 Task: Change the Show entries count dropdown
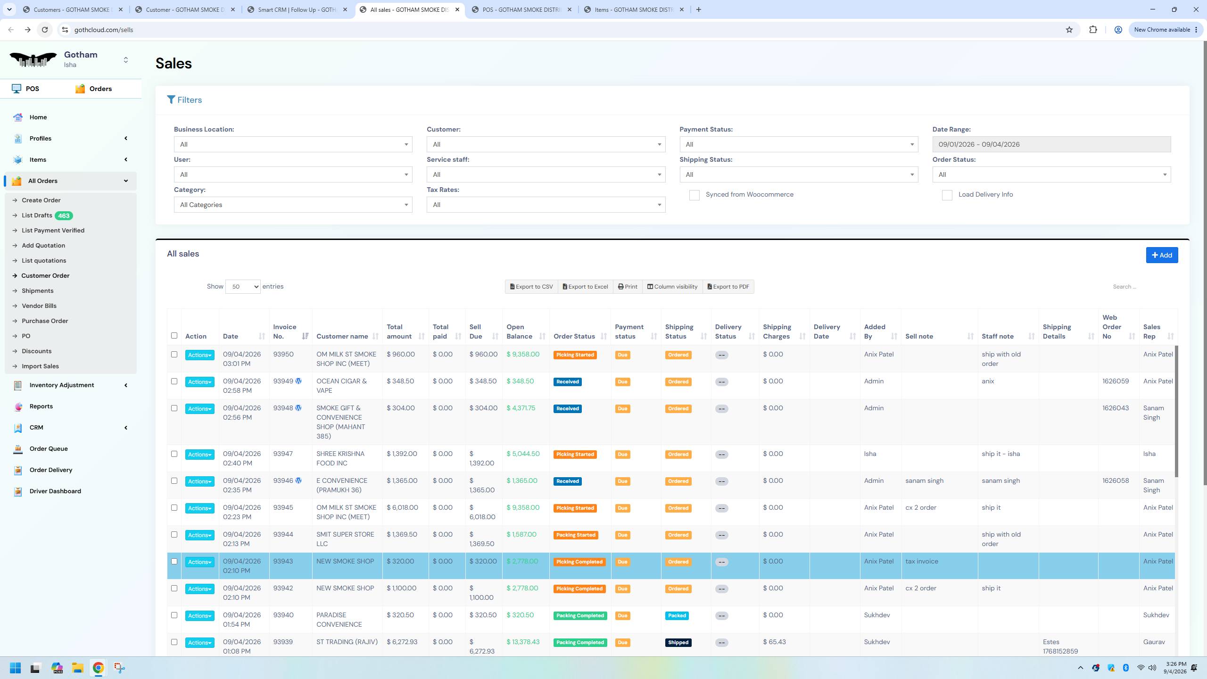coord(243,287)
